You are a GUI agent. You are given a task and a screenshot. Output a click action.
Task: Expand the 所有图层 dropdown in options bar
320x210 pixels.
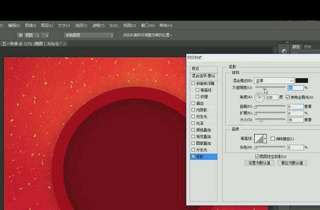tap(89, 35)
